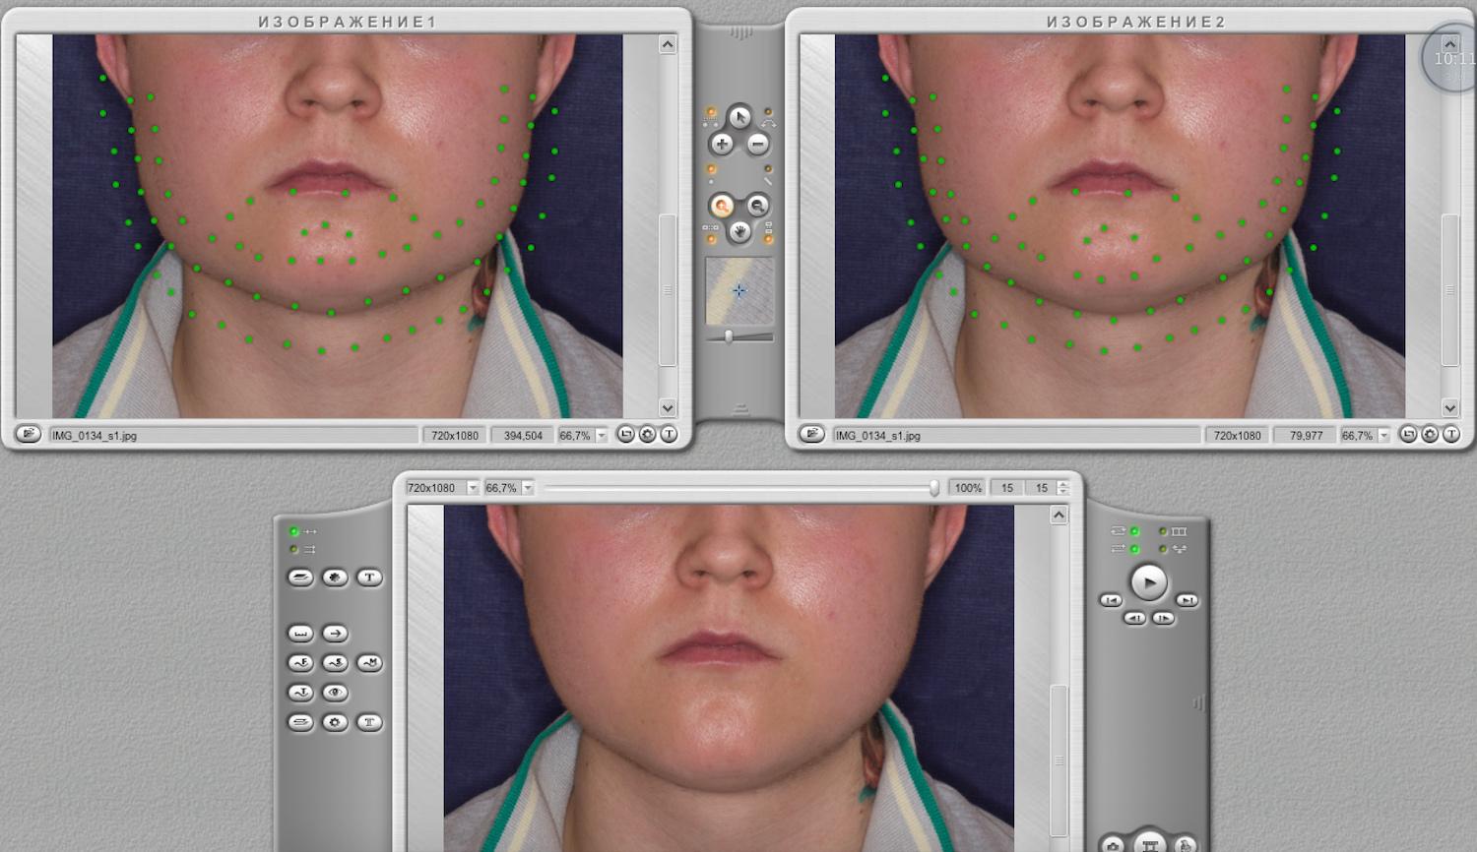
Task: Toggle the loop playback green indicator
Action: tap(1134, 531)
